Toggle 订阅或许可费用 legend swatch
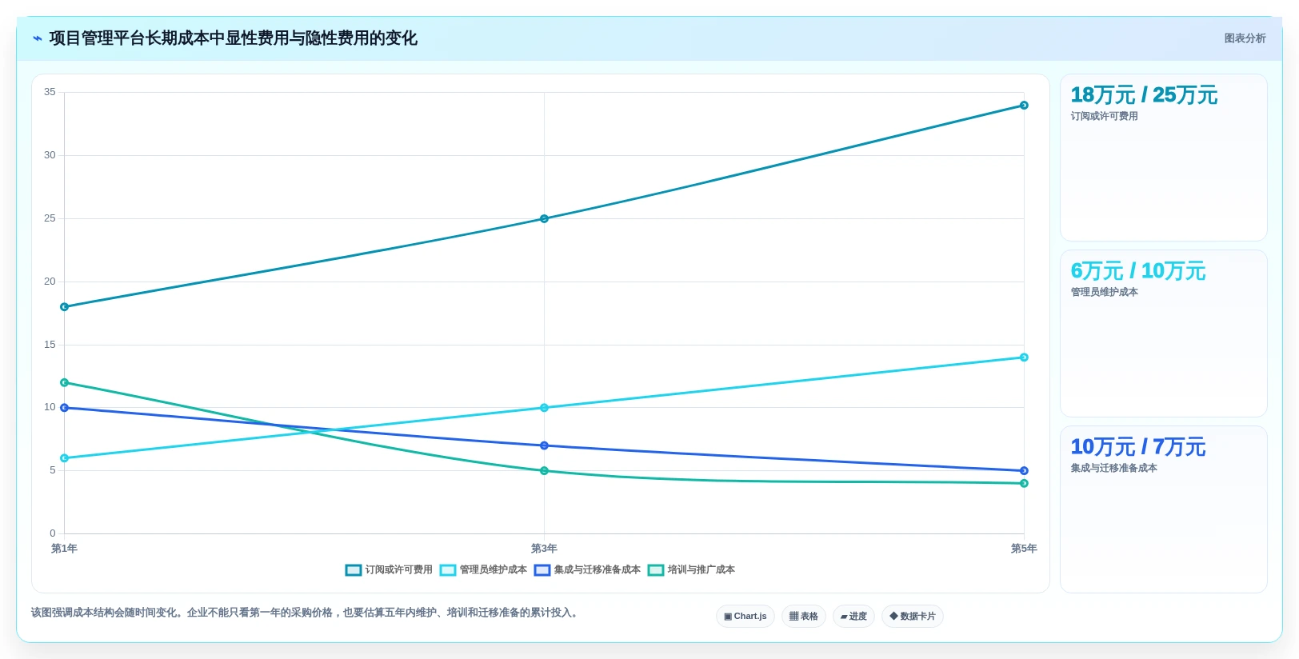 (354, 570)
